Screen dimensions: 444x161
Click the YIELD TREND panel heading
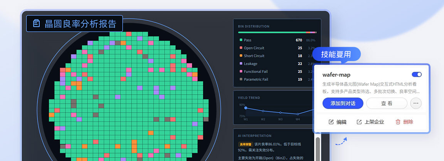(249, 98)
